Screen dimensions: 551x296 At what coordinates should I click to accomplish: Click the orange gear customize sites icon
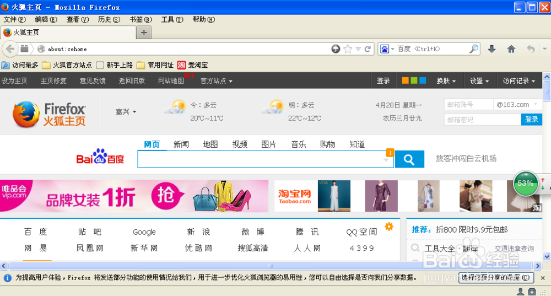point(389,227)
